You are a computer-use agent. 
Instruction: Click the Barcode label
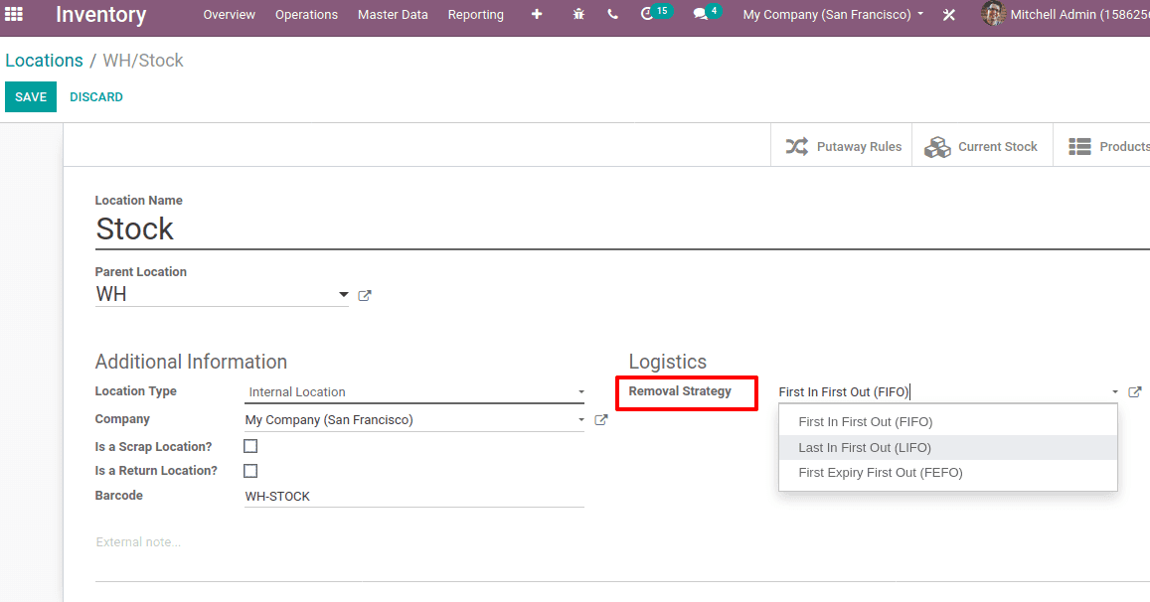click(x=119, y=495)
